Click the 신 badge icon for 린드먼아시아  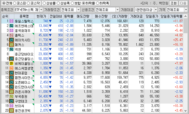pyautogui.click(x=11, y=87)
